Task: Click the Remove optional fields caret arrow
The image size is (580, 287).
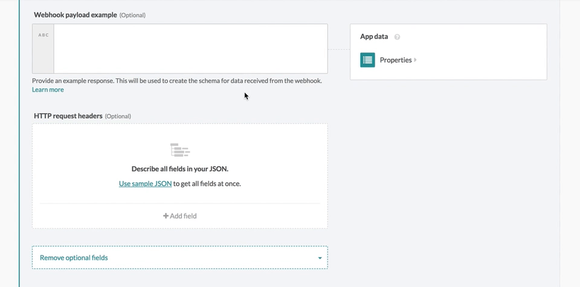Action: [320, 258]
